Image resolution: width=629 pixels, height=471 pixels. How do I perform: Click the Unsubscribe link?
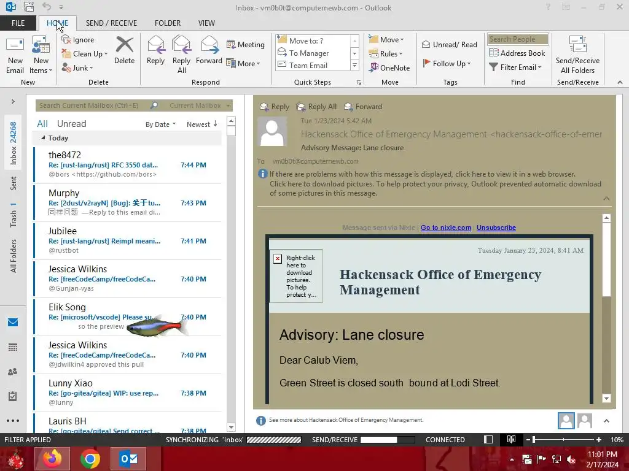496,228
